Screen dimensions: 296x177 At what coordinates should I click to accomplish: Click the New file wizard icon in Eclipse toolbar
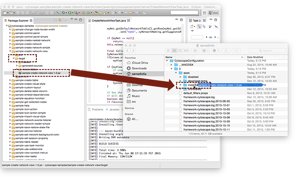point(5,13)
